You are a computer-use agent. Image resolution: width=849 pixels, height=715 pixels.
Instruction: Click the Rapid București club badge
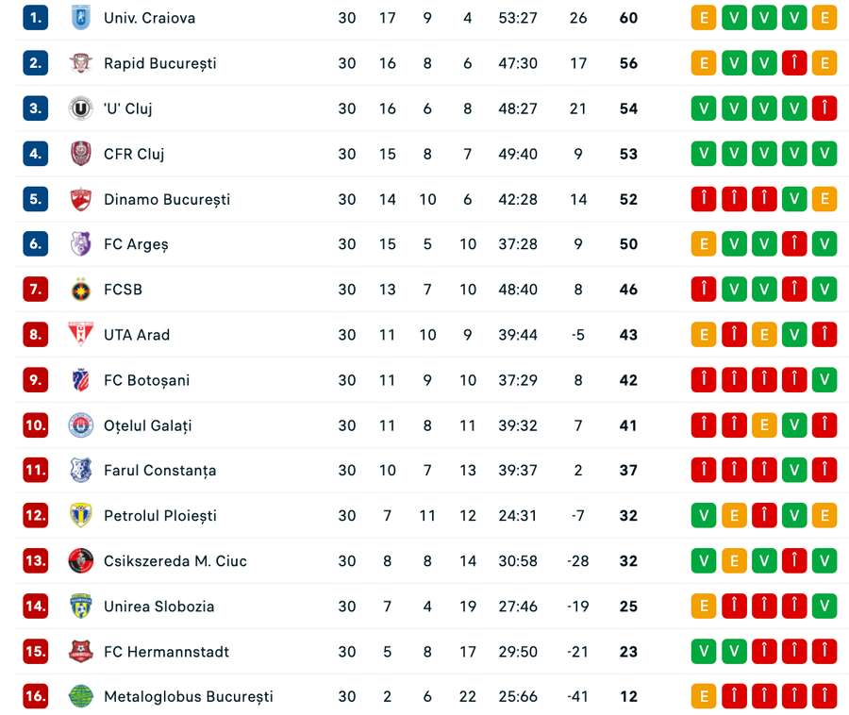coord(80,63)
